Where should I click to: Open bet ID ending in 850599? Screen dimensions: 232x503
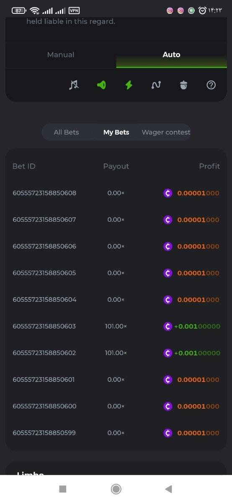(x=44, y=433)
